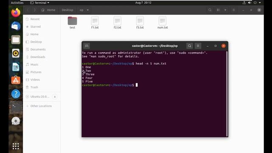
Task: Expand view options dropdown in the Files toolbar
Action: 225,10
